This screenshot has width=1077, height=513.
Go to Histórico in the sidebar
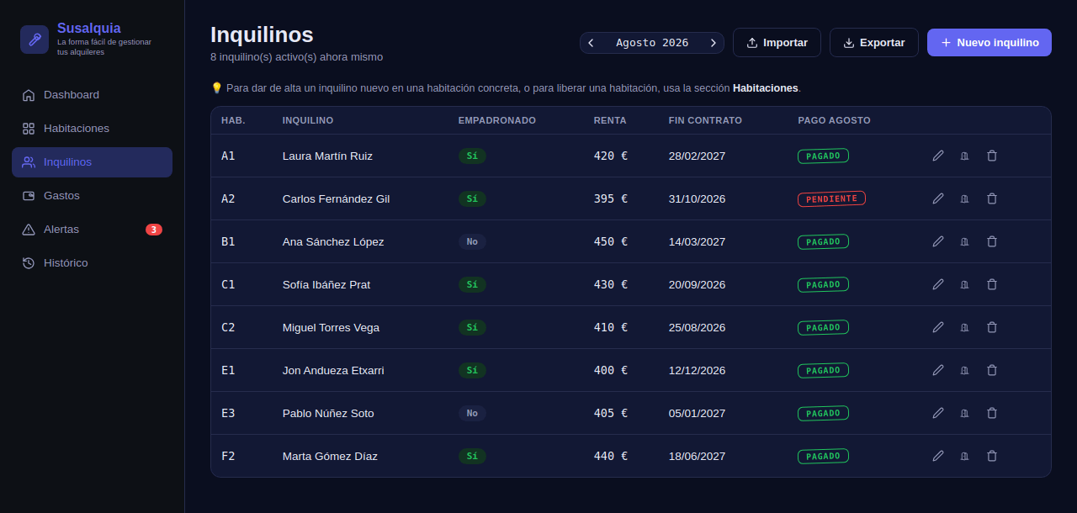(92, 263)
